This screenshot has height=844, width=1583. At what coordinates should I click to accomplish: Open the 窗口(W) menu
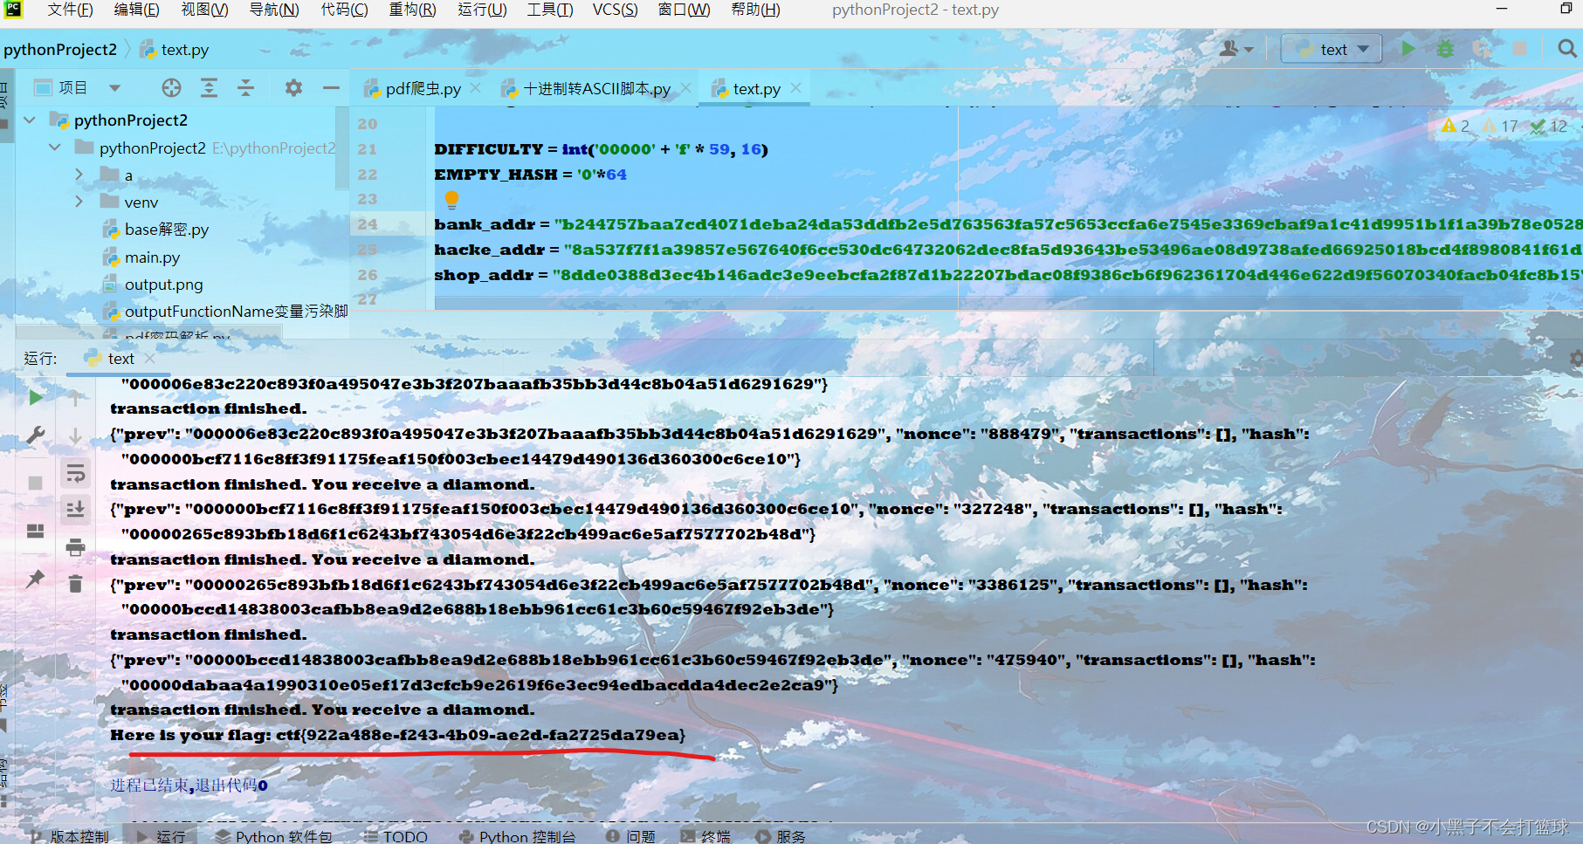tap(684, 10)
